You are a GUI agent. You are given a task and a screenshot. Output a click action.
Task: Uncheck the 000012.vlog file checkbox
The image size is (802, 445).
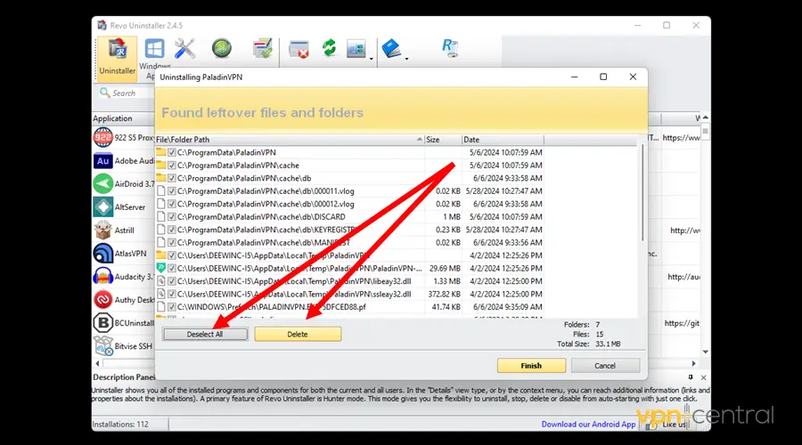172,204
